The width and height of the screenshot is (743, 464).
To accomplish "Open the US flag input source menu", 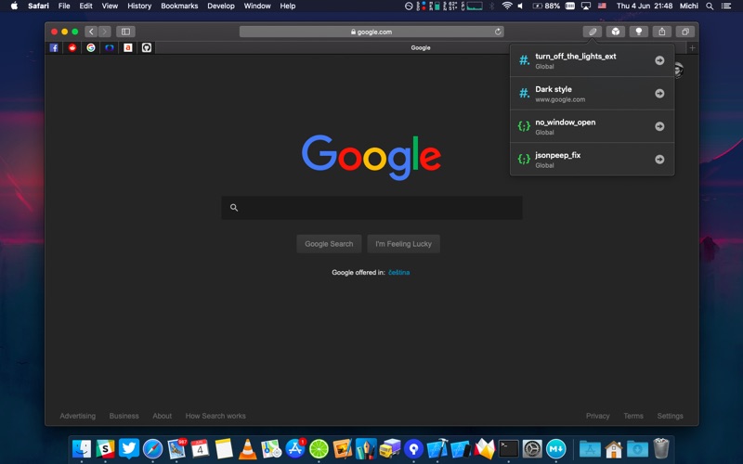I will coord(602,6).
